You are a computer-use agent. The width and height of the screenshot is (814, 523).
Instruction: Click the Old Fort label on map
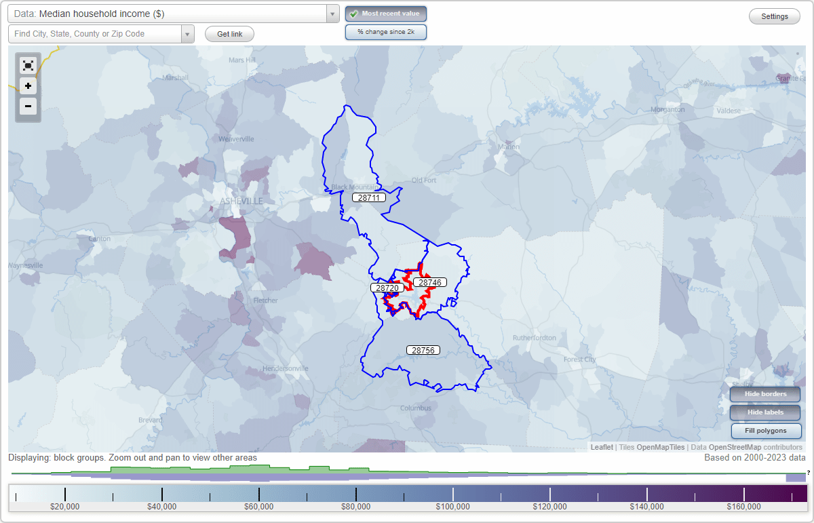(425, 180)
